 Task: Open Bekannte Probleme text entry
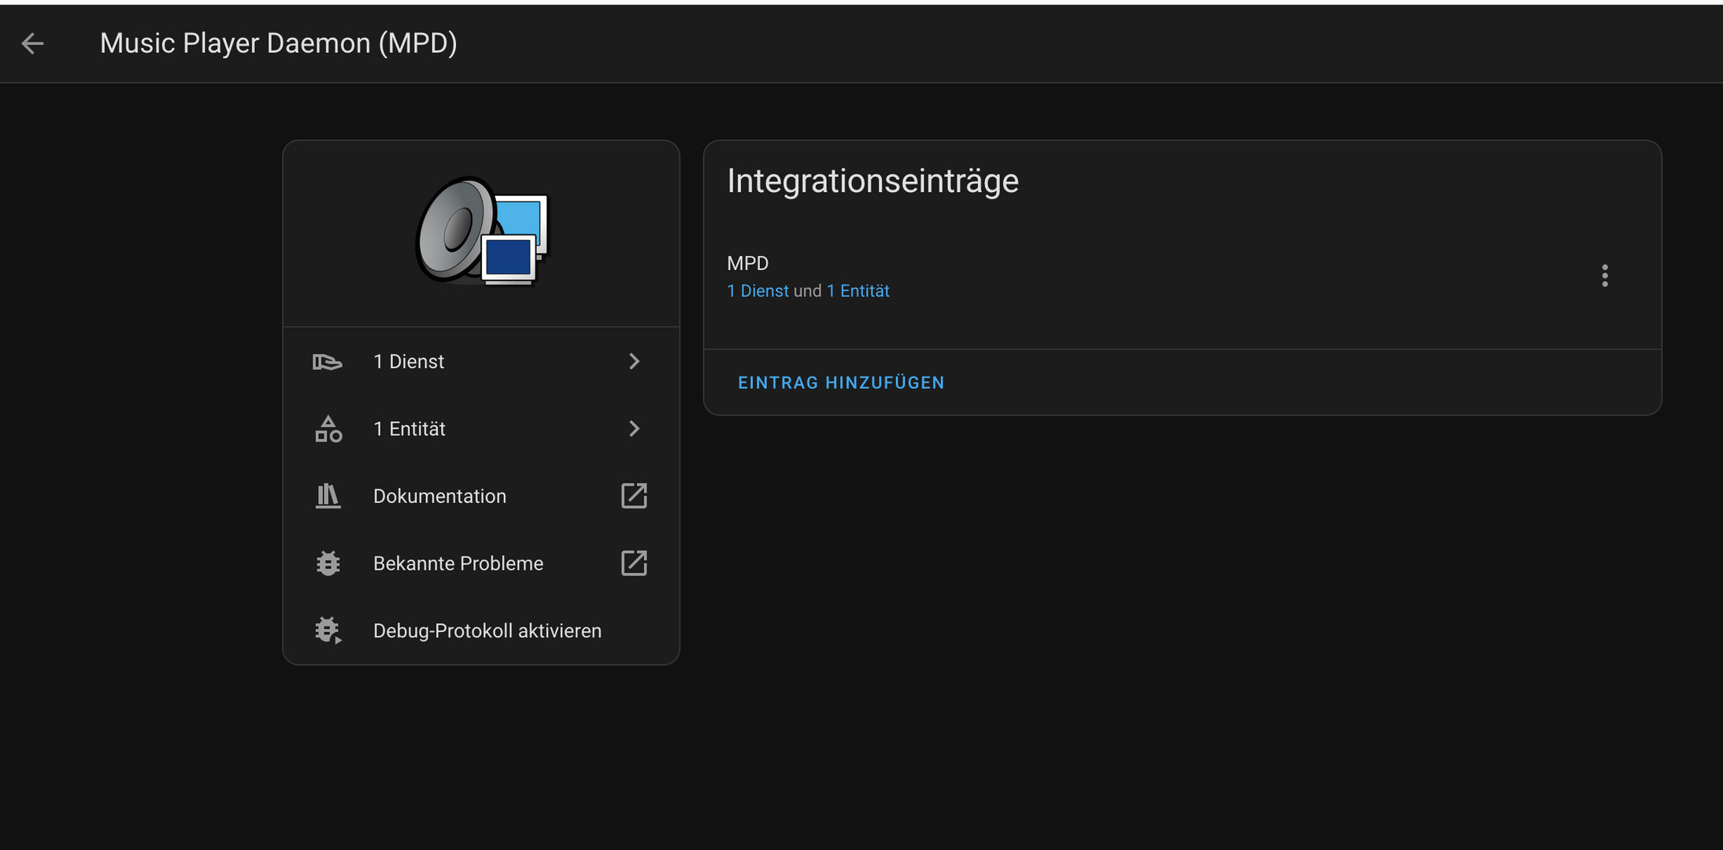coord(458,564)
